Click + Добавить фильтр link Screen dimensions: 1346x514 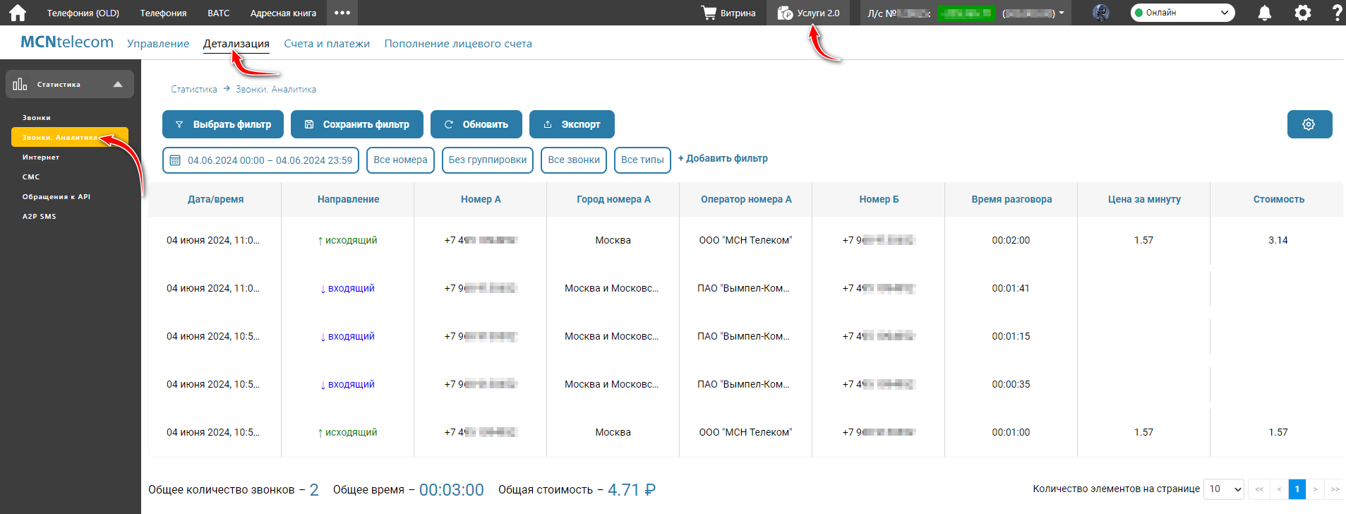[x=723, y=158]
